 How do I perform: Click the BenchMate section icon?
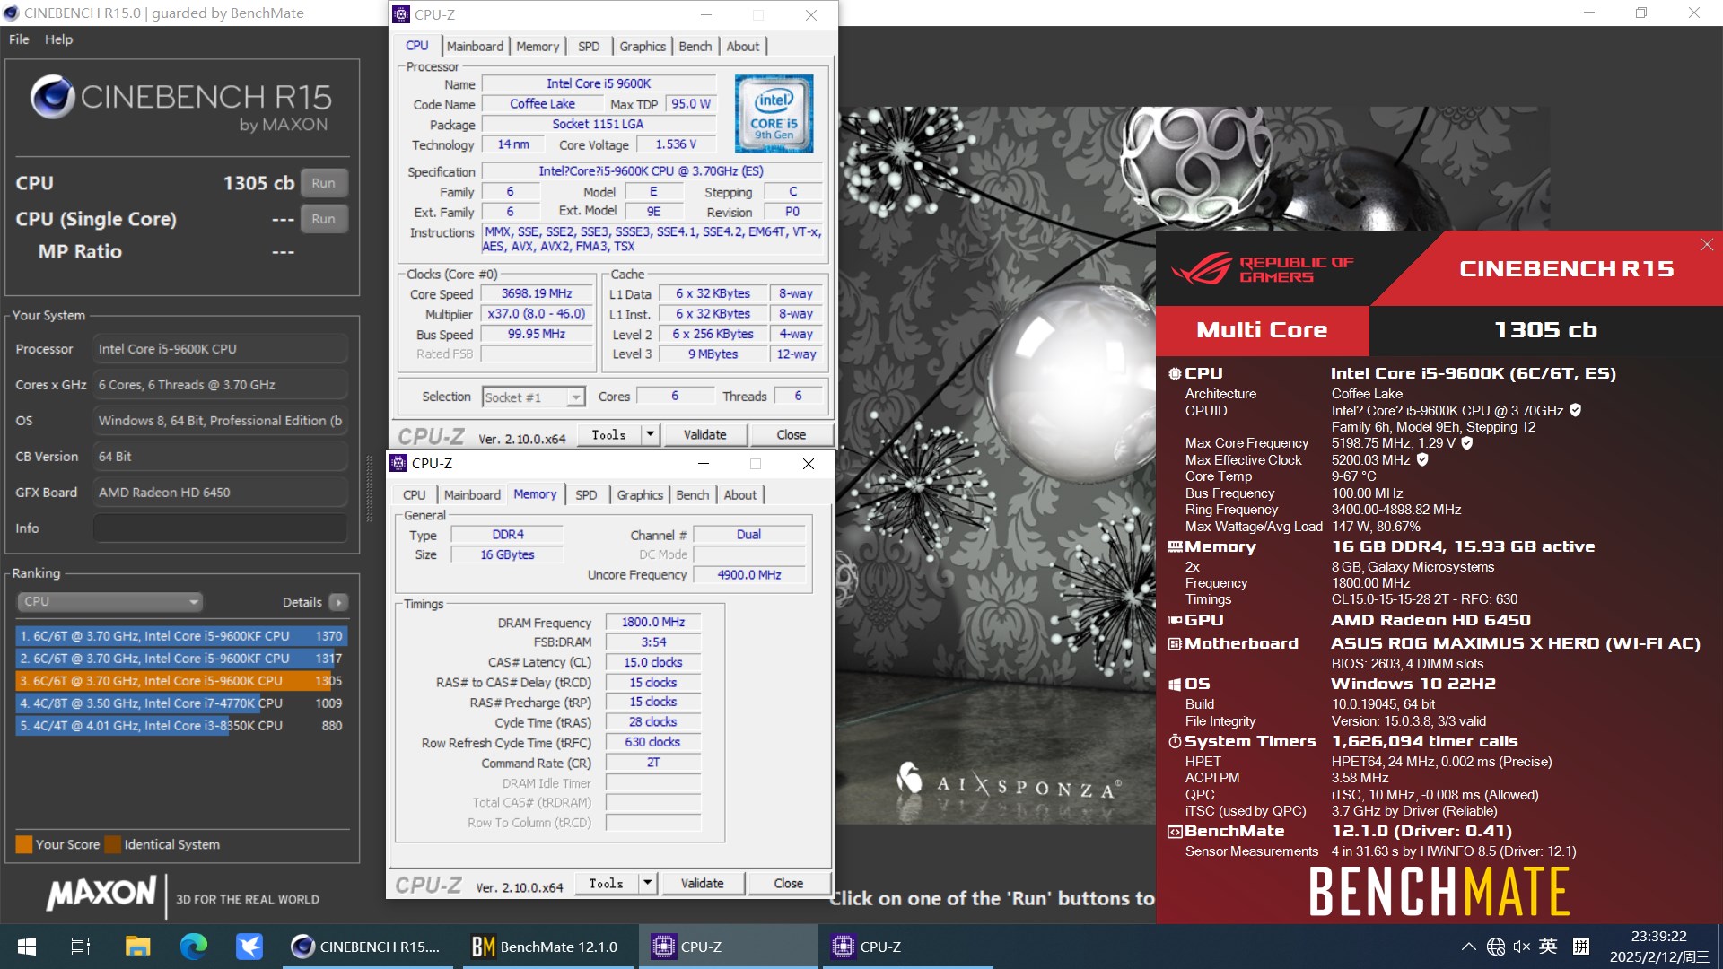1175,832
